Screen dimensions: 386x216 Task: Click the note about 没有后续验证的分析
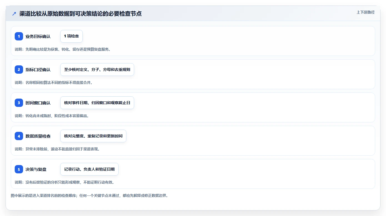[x=64, y=182]
